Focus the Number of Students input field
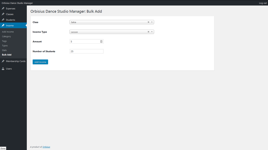 86,51
